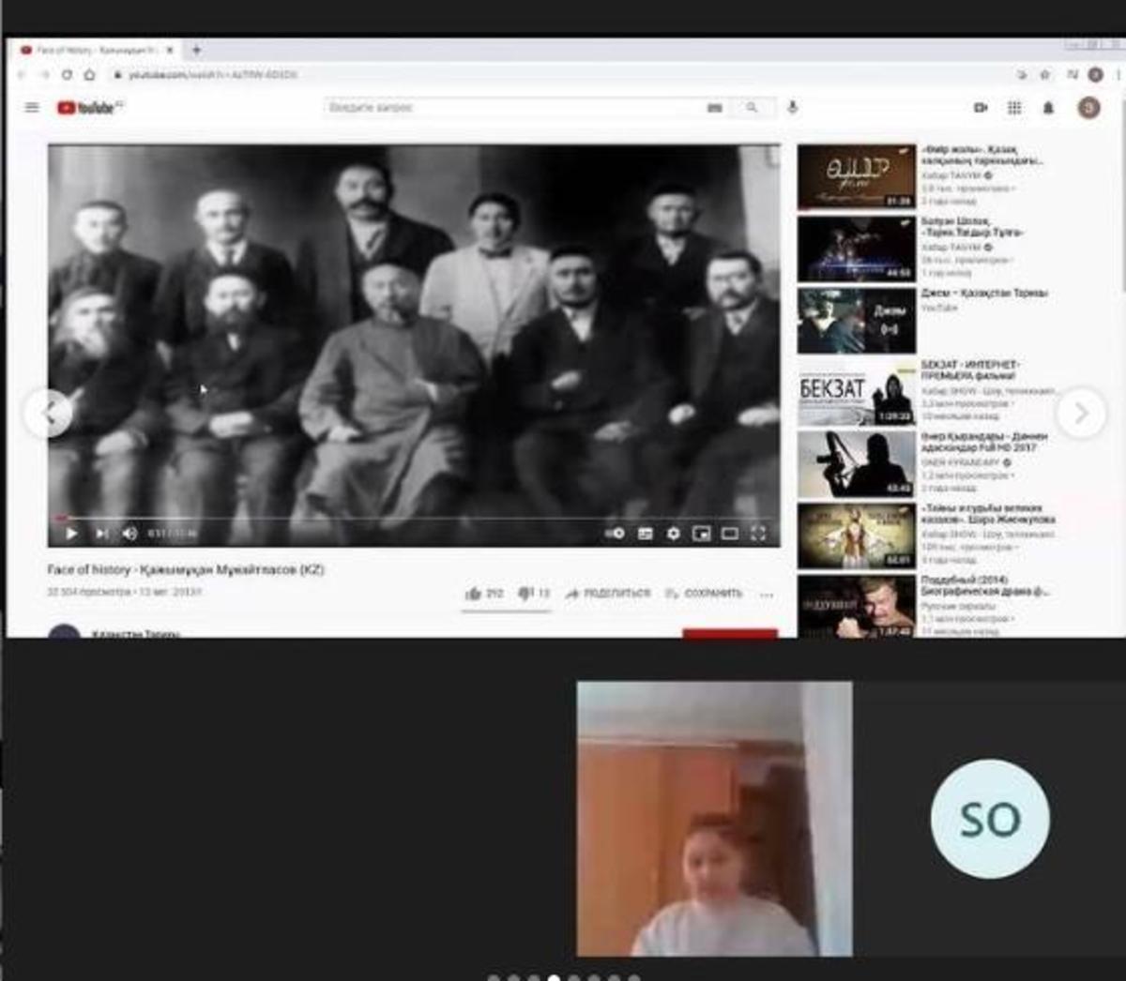This screenshot has width=1126, height=981.
Task: Mute the video with the speaker icon
Action: (x=129, y=534)
